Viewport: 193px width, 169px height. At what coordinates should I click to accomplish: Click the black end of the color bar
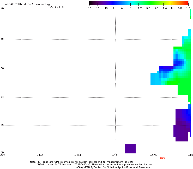91,3
